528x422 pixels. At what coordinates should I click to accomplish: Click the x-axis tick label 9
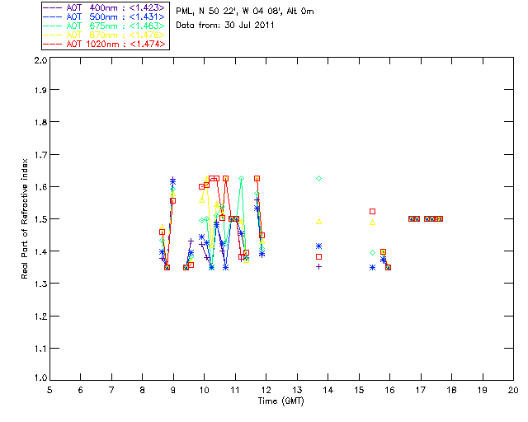(173, 390)
